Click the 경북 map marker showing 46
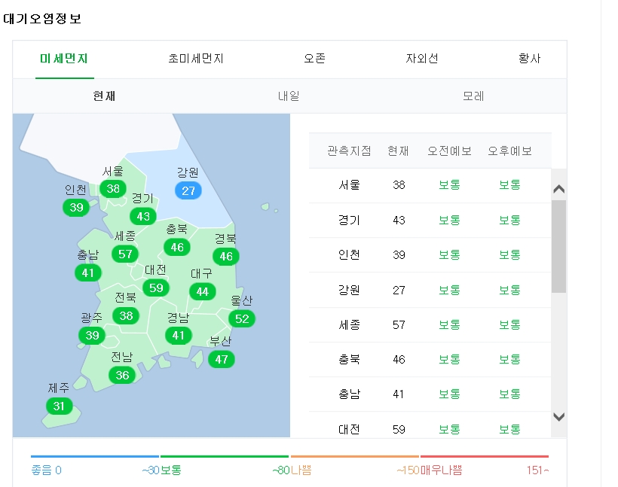Screen dimensions: 618x487 click(x=226, y=256)
